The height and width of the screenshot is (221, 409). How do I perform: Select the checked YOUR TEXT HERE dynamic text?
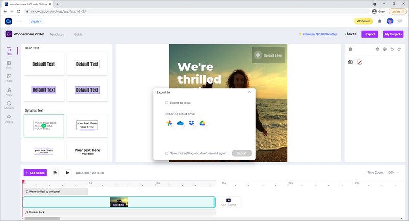(x=43, y=126)
